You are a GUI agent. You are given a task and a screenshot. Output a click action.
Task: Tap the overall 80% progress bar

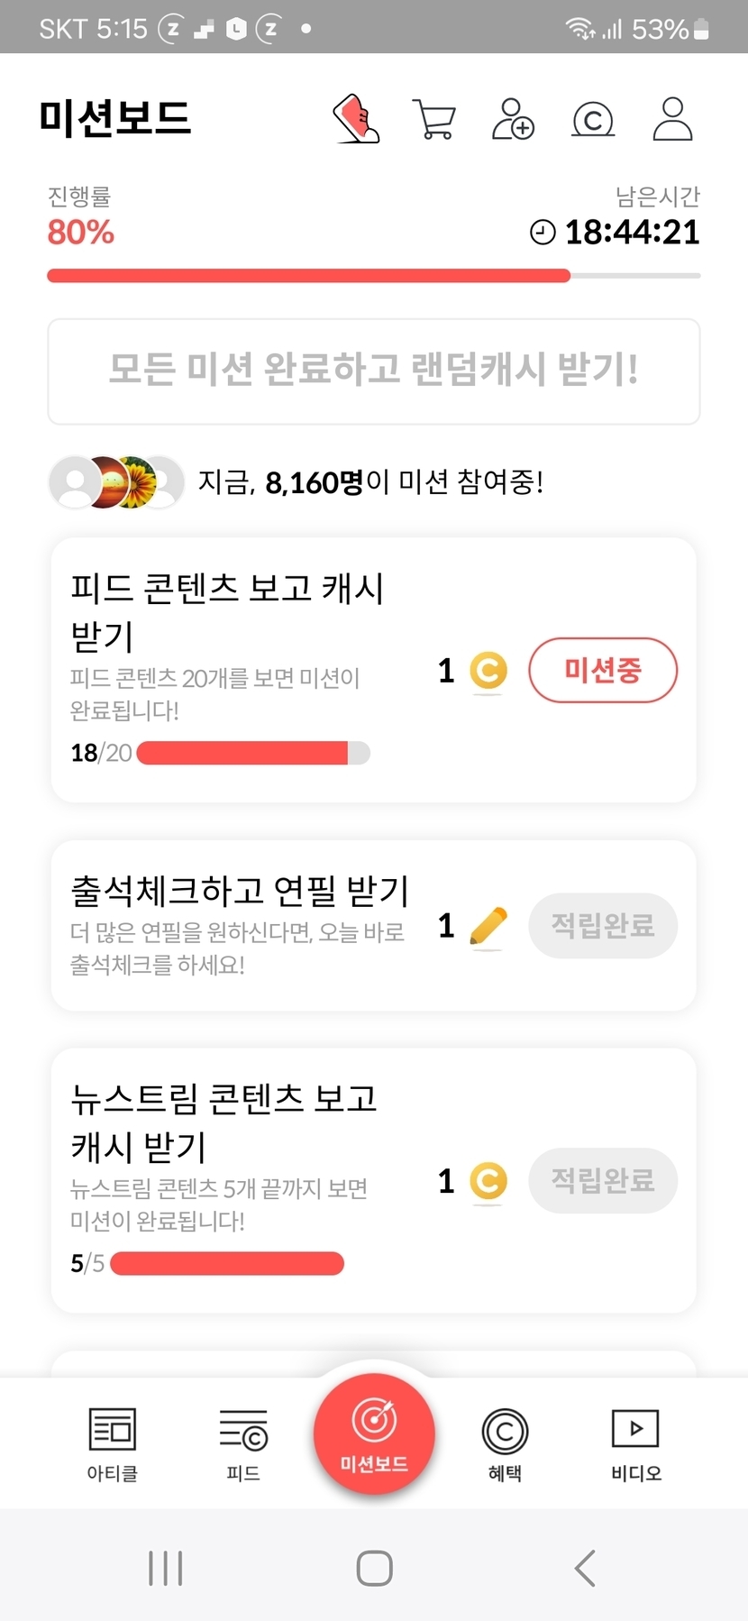[374, 276]
